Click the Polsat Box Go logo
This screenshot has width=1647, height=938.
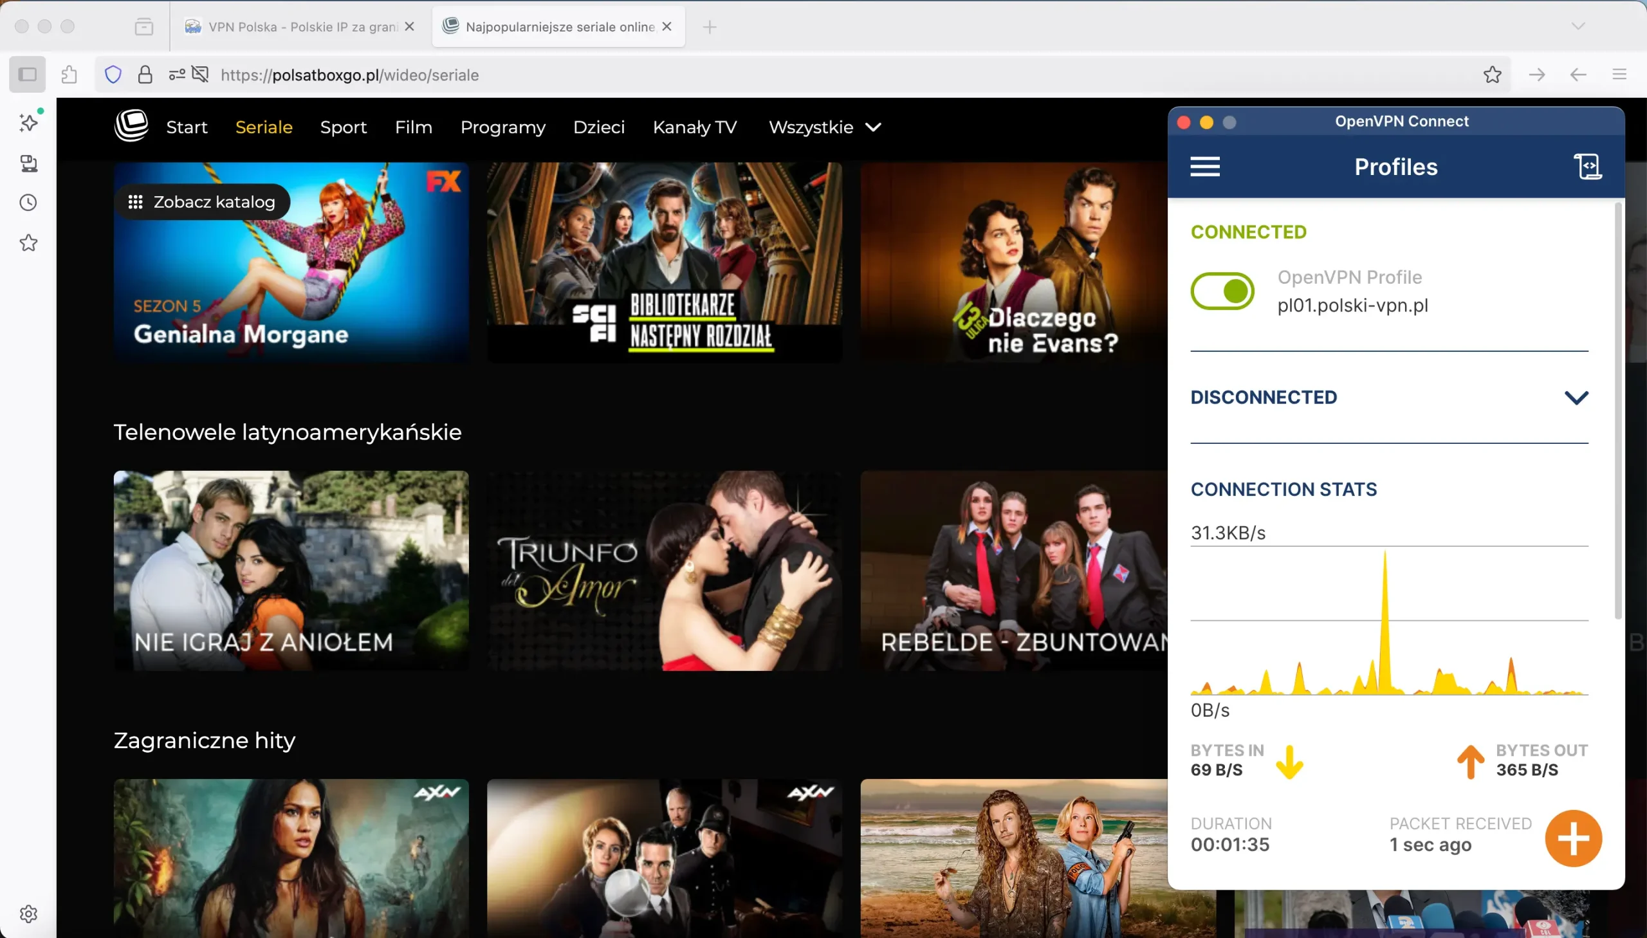click(131, 126)
